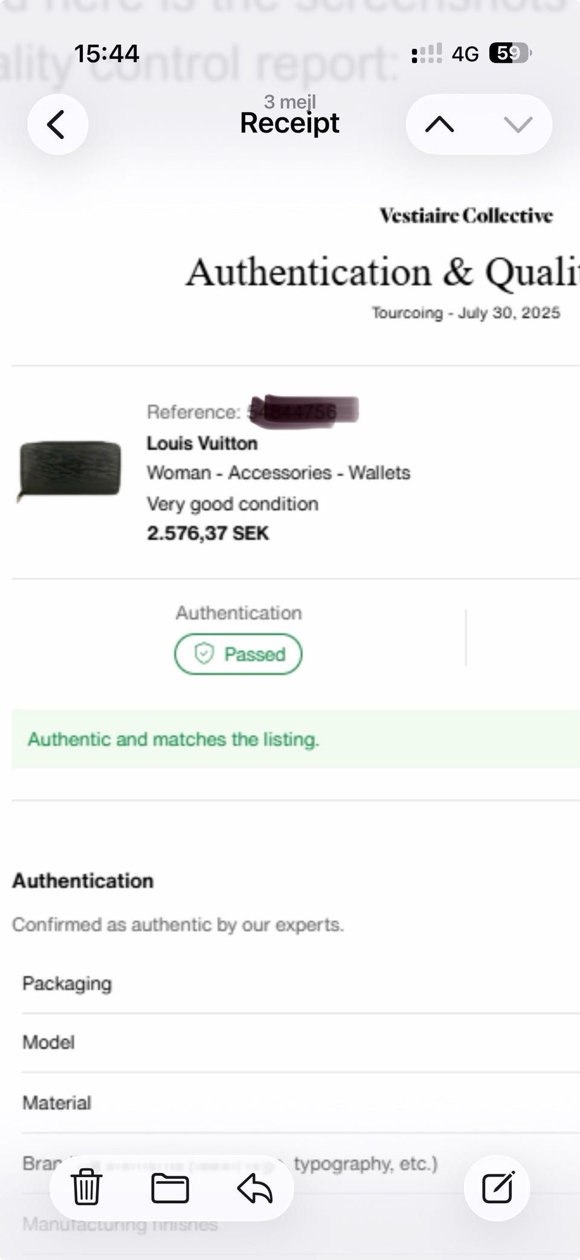Expand the Packaging row
580x1260 pixels.
(67, 983)
